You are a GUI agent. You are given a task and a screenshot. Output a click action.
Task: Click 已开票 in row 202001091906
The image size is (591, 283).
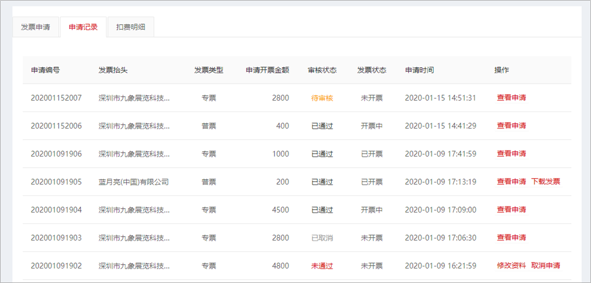[x=372, y=153]
